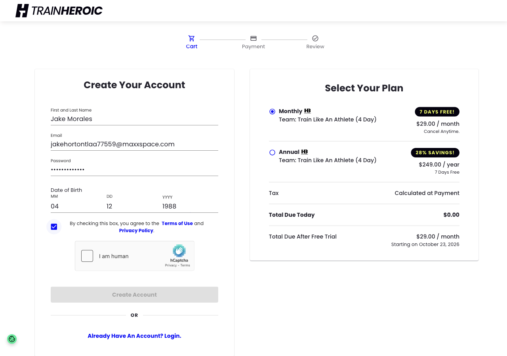Focus the Password field
This screenshot has width=507, height=356.
coord(134,170)
